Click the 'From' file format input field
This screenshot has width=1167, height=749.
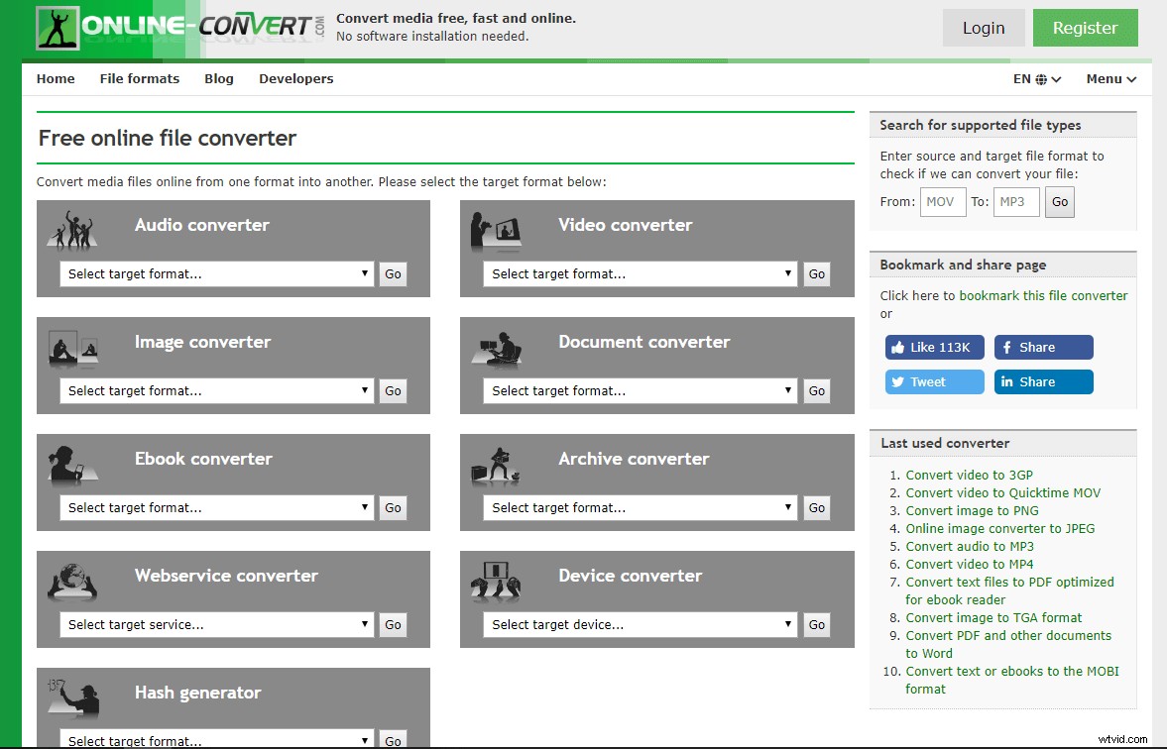[942, 201]
